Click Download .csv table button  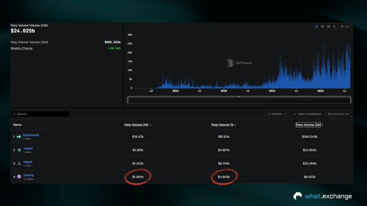click(x=339, y=114)
